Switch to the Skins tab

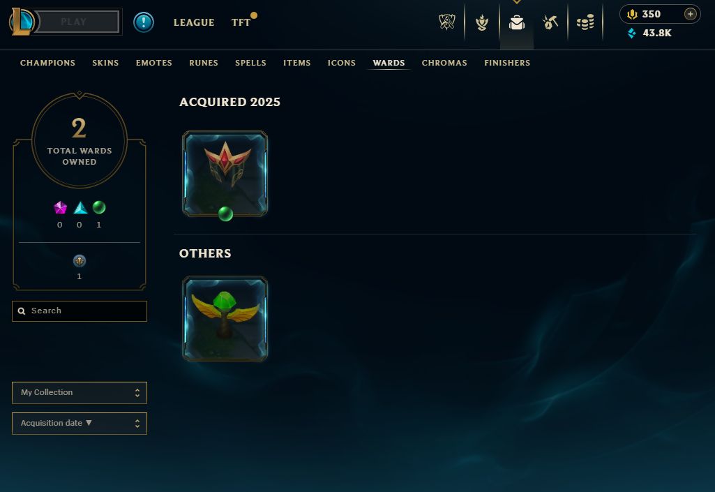pyautogui.click(x=105, y=63)
